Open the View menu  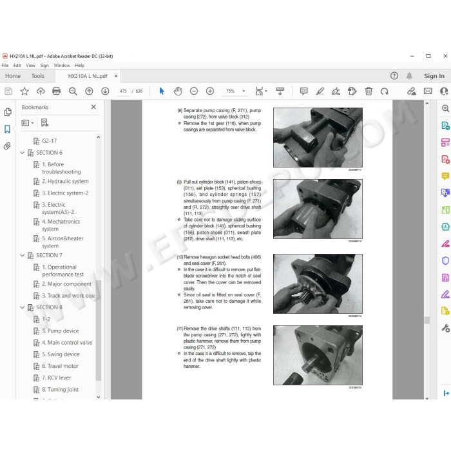[30, 66]
